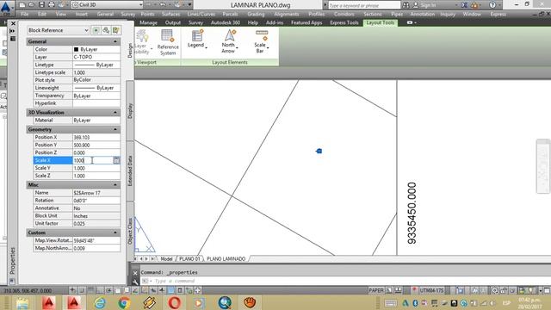
Task: Switch to the Layout Tools ribbon tab
Action: [381, 22]
